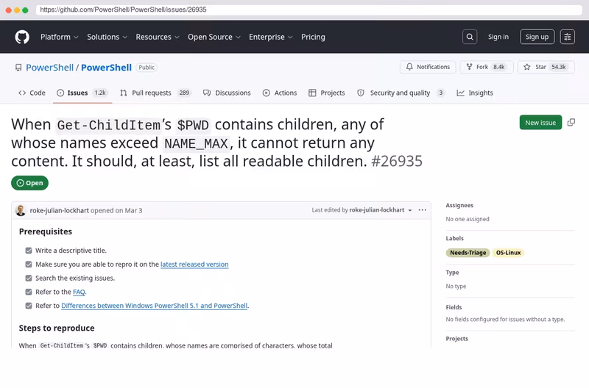Toggle 'Search the existing issues' checkbox
This screenshot has height=388, width=589.
pyautogui.click(x=29, y=279)
